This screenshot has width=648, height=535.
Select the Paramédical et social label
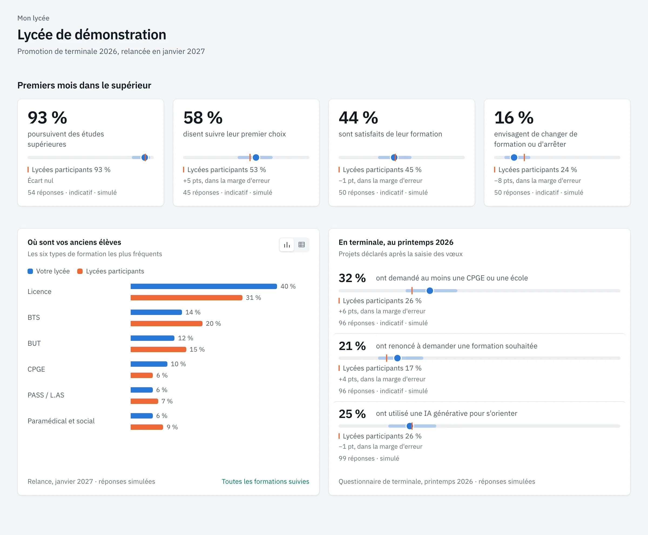click(61, 421)
